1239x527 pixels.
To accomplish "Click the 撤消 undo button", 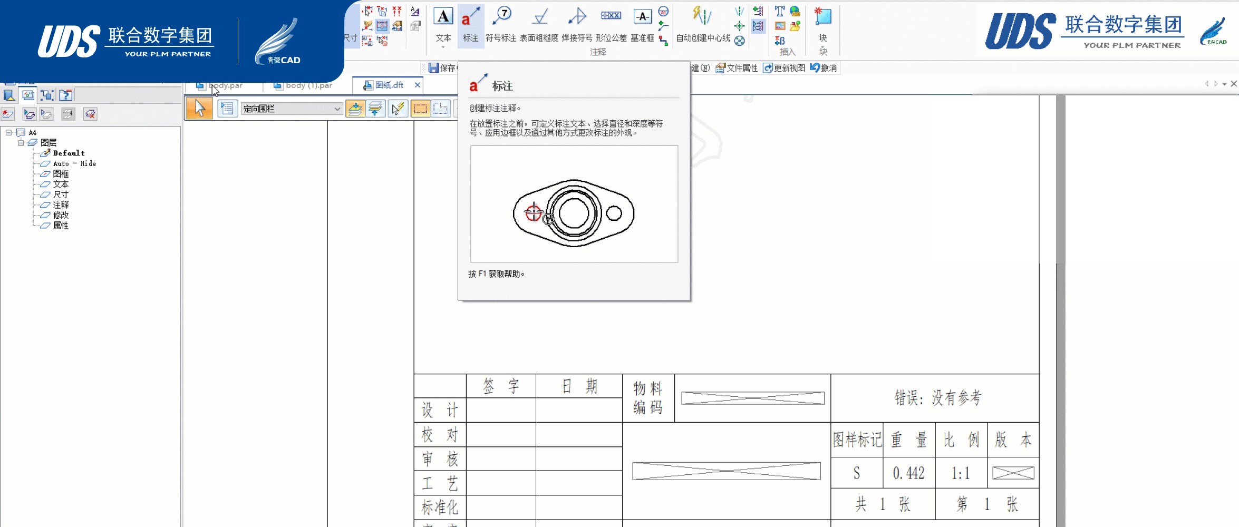I will [x=824, y=68].
